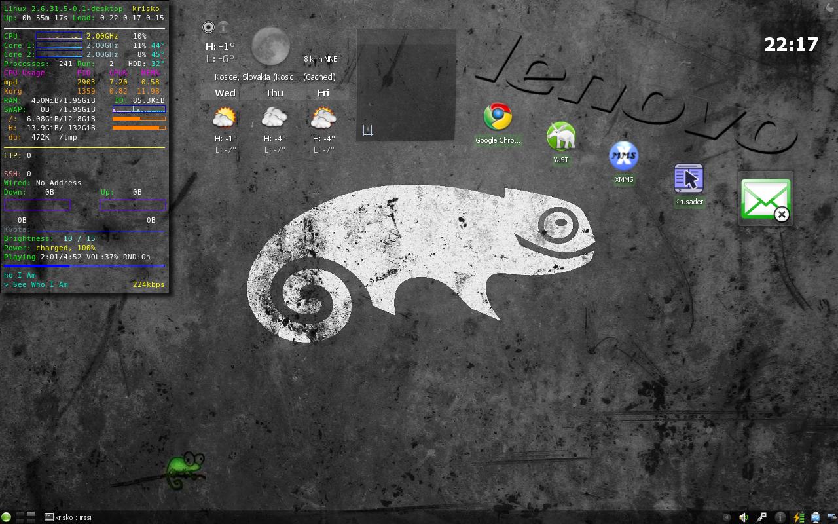Switch to the krisko : irssi taskbar window
Viewport: 838px width, 524px height.
tap(69, 517)
